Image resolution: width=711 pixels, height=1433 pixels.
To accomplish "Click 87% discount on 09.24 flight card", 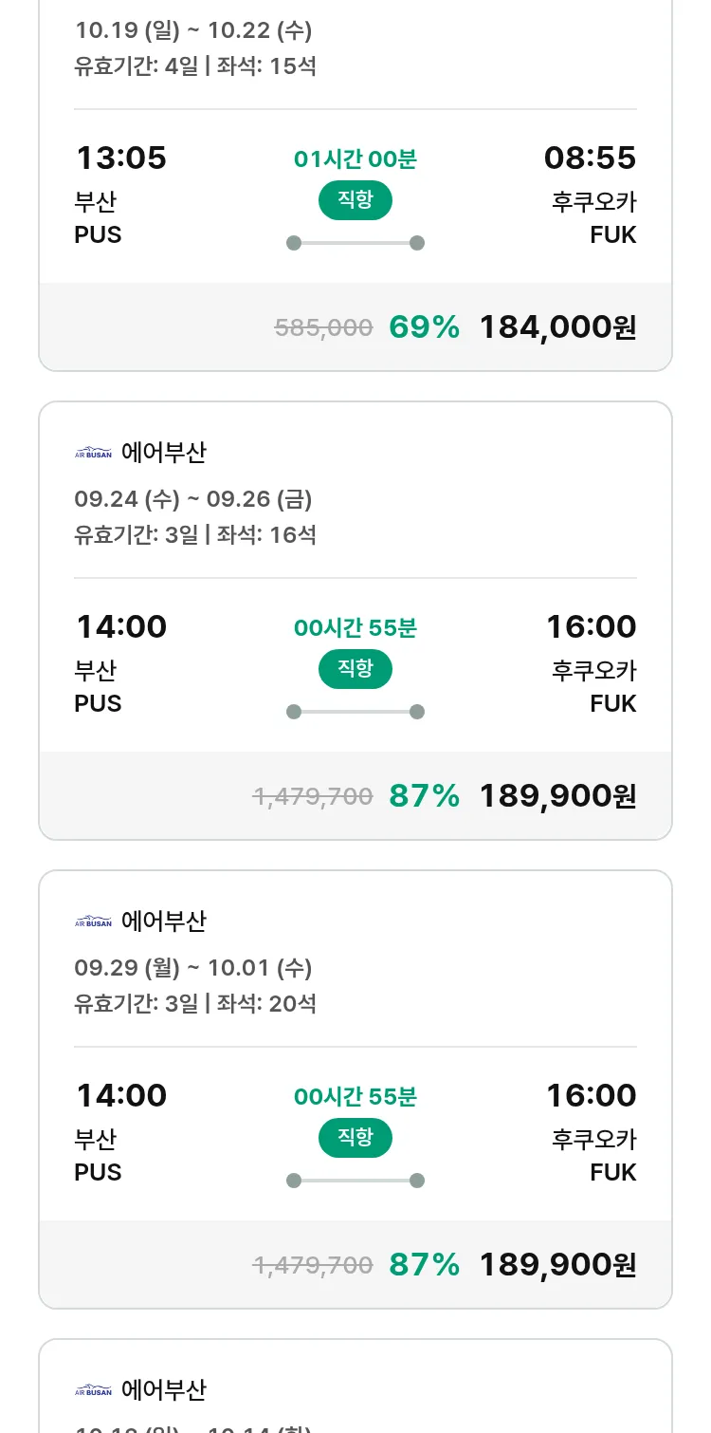I will tap(424, 796).
